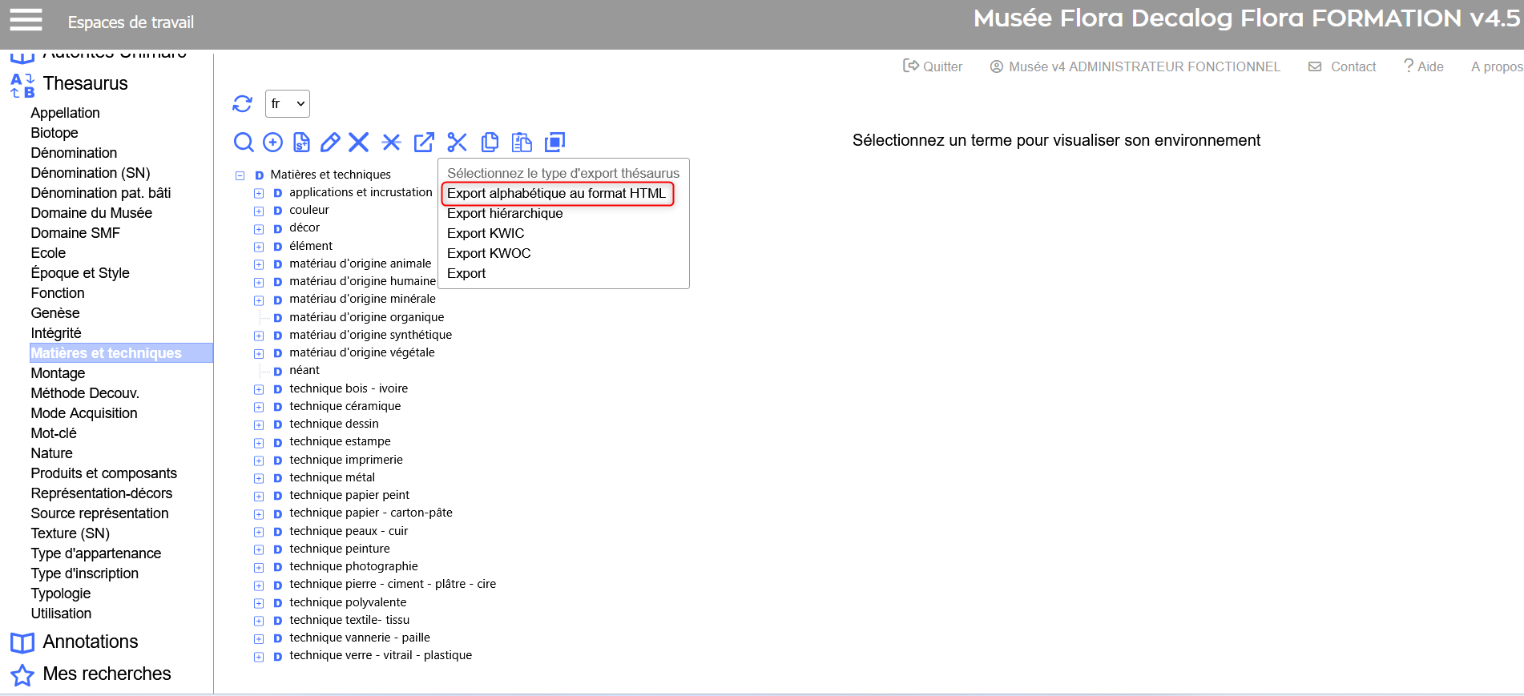Click the crossed-out X toolbar icon
Image resolution: width=1524 pixels, height=696 pixels.
pyautogui.click(x=391, y=143)
